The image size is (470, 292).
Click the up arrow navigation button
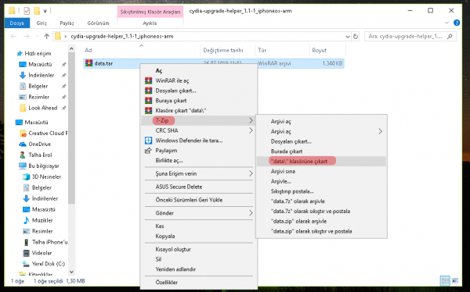pyautogui.click(x=46, y=37)
